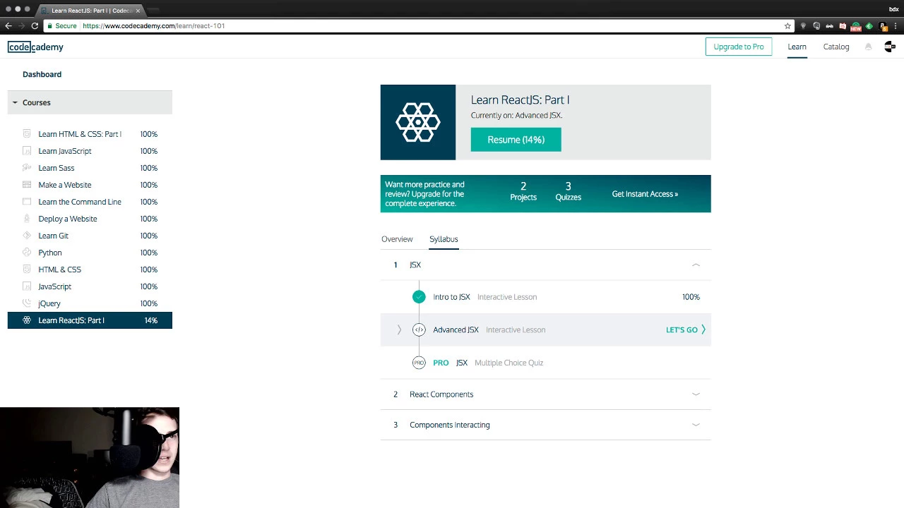
Task: Click Get Instant Access link
Action: pyautogui.click(x=645, y=194)
